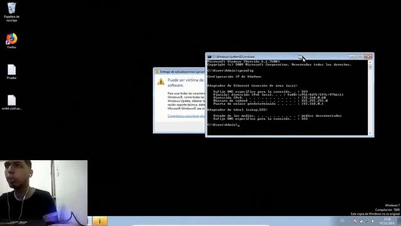Click the Copyright Microsoft Corporation line

point(279,65)
